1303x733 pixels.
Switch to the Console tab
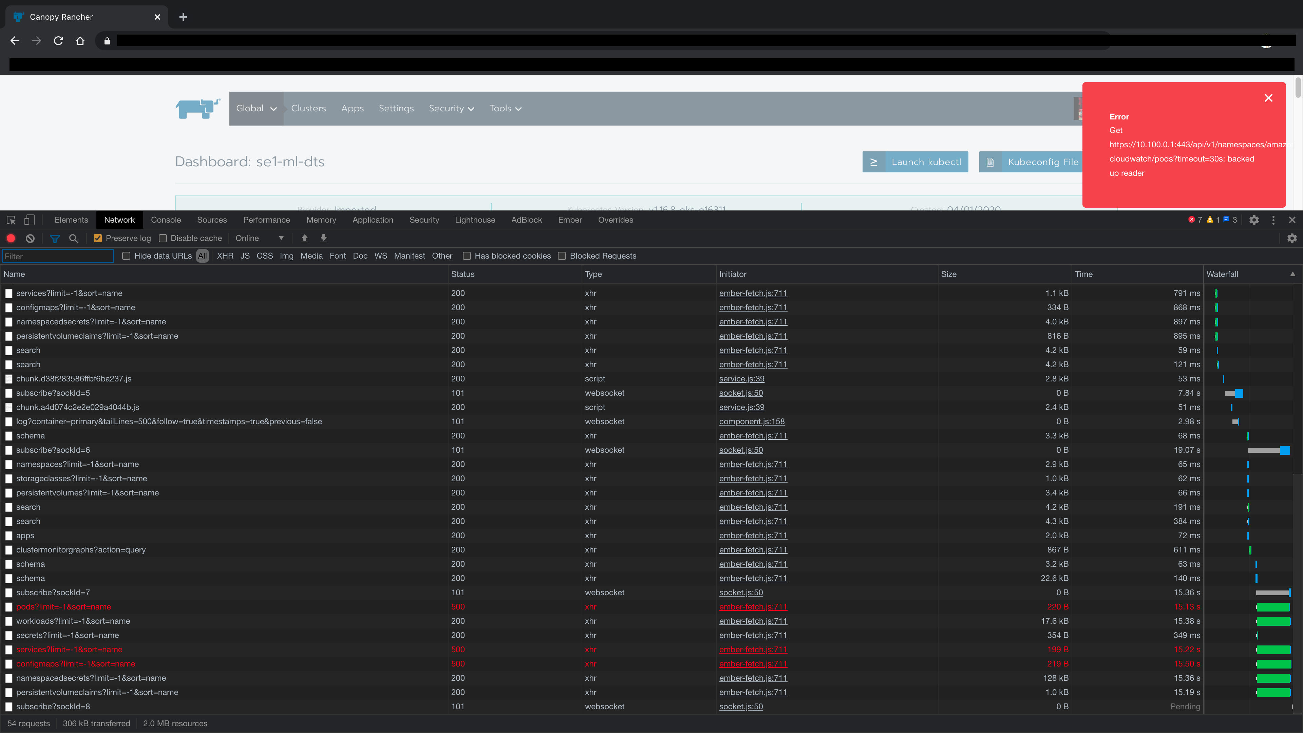(x=165, y=220)
